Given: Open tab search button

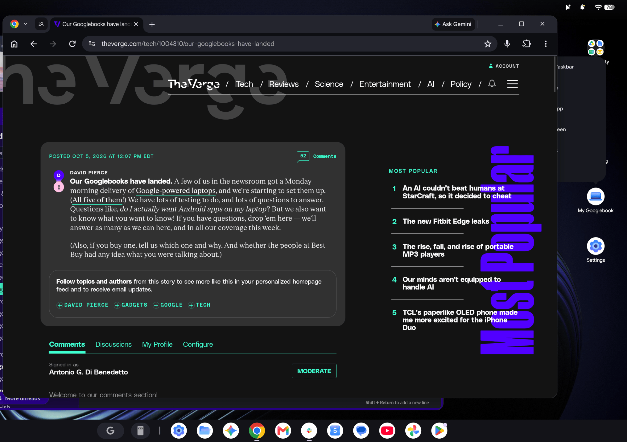Looking at the screenshot, I should pos(41,24).
